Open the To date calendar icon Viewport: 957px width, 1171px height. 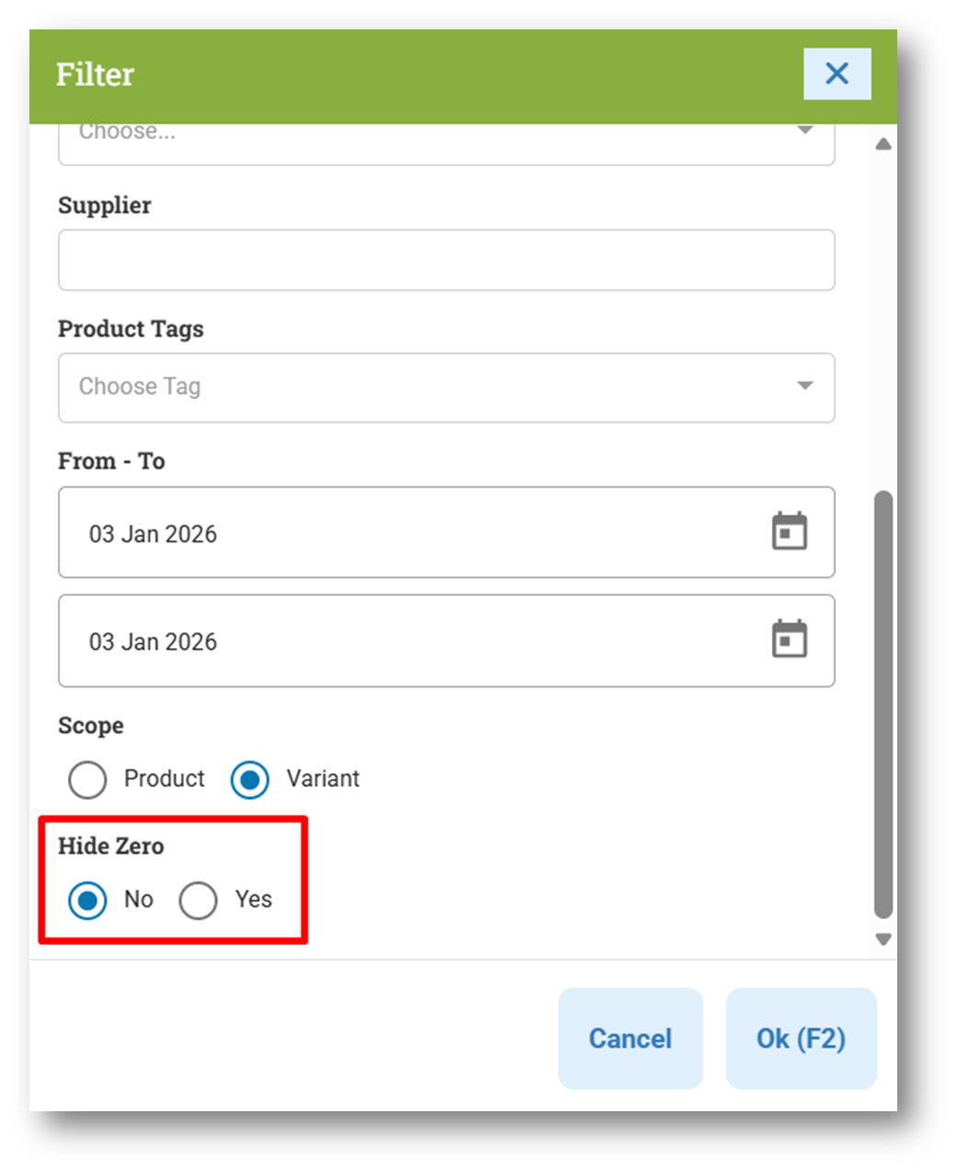(789, 640)
